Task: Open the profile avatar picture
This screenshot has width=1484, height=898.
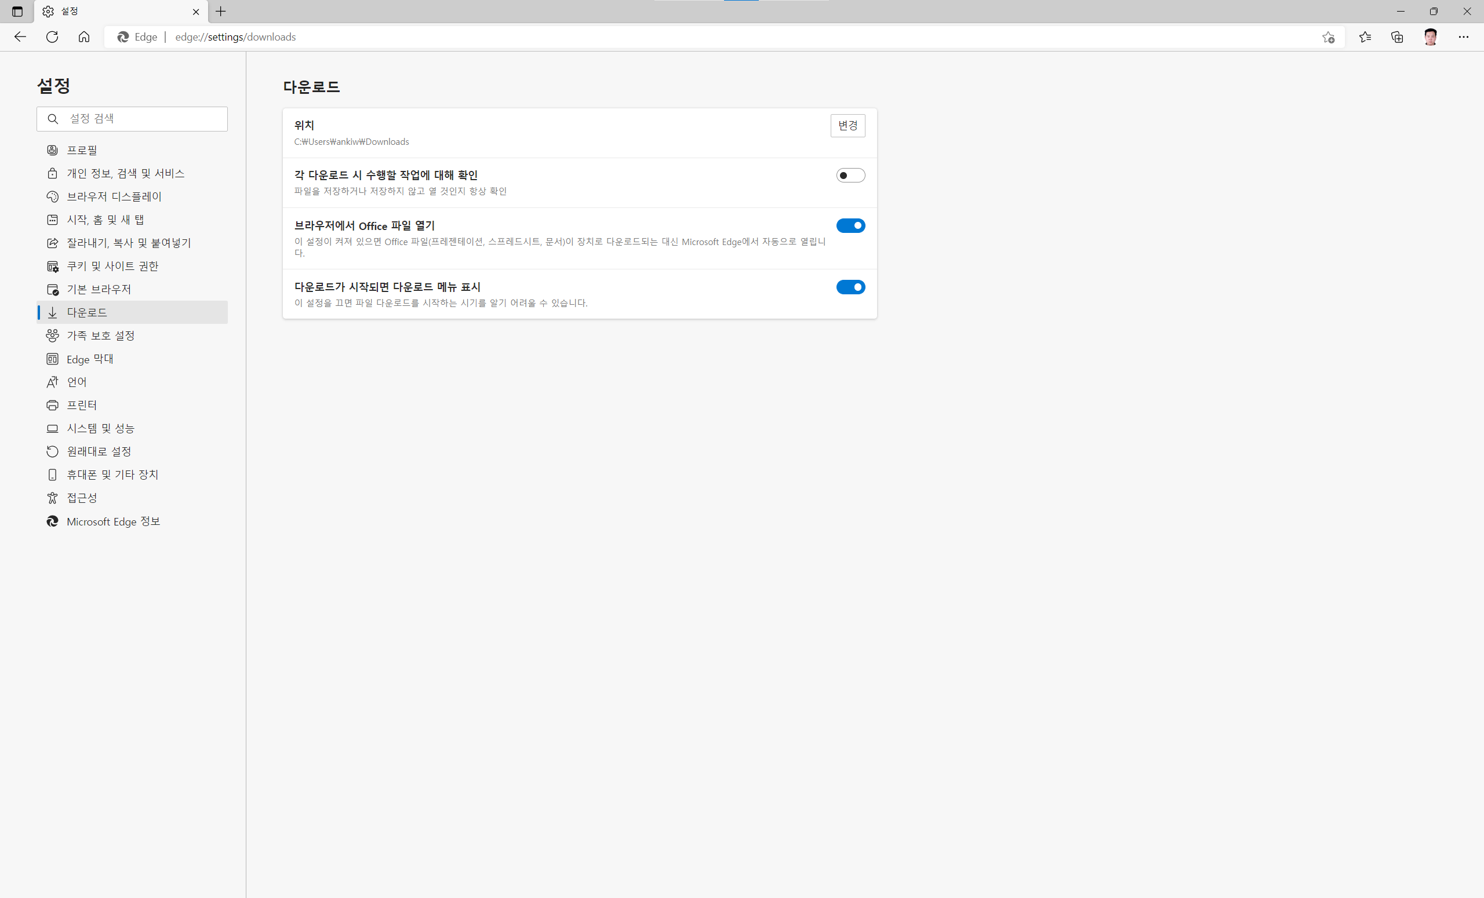Action: tap(1431, 37)
